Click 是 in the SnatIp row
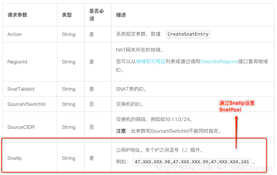The height and width of the screenshot is (175, 277). (92, 158)
